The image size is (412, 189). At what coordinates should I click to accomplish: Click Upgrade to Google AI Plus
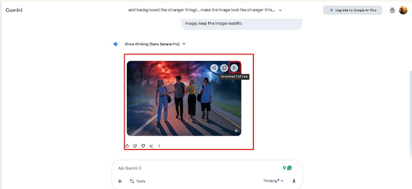(x=353, y=10)
